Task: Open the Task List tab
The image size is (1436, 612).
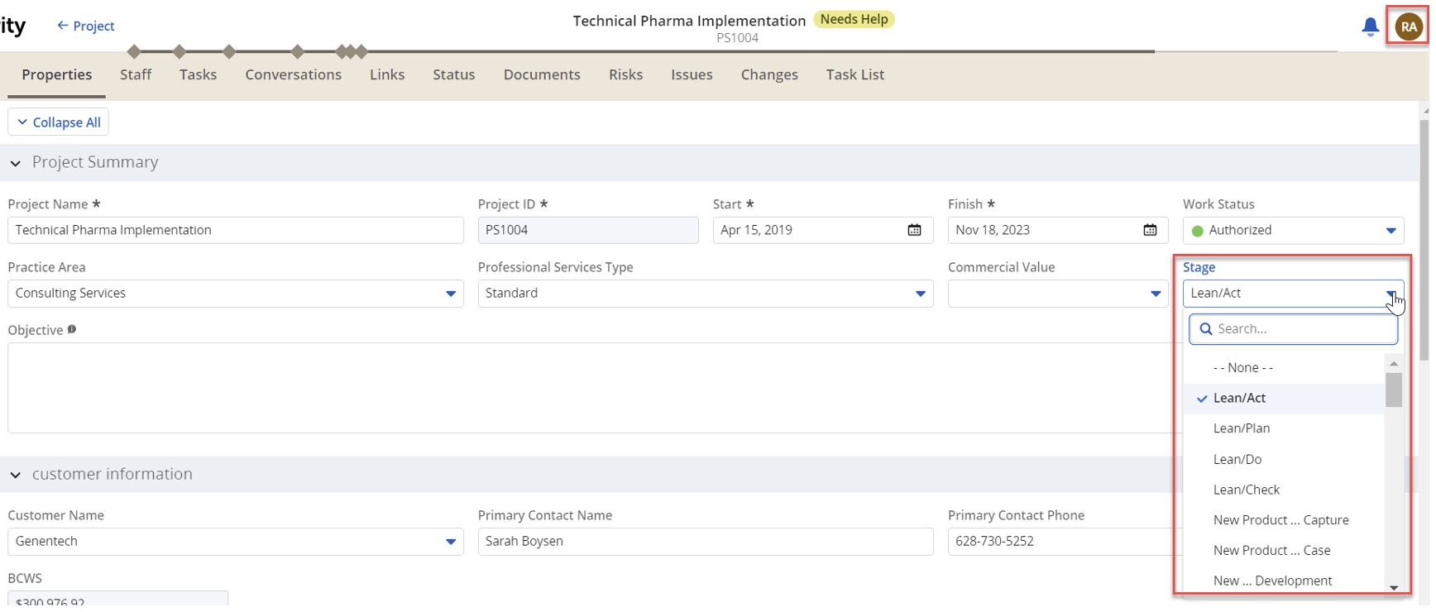Action: click(x=855, y=74)
